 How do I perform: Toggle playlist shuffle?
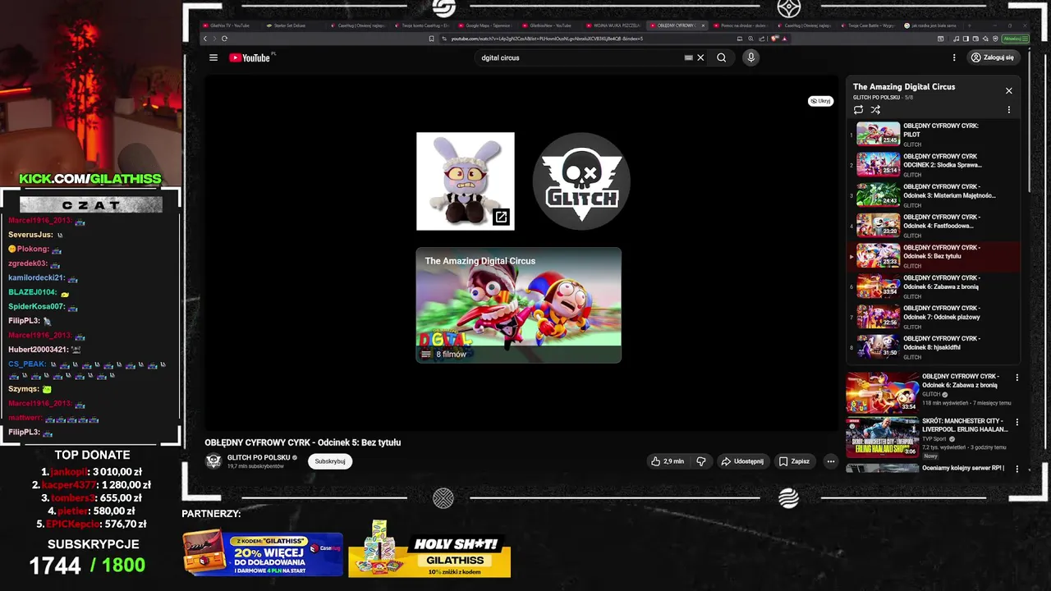[x=875, y=110]
